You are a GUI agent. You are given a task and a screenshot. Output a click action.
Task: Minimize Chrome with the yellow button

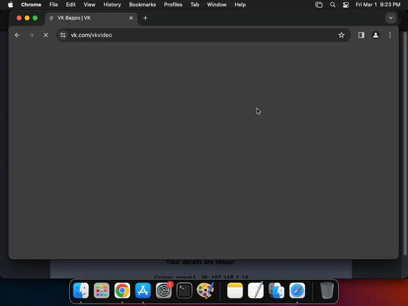point(27,18)
